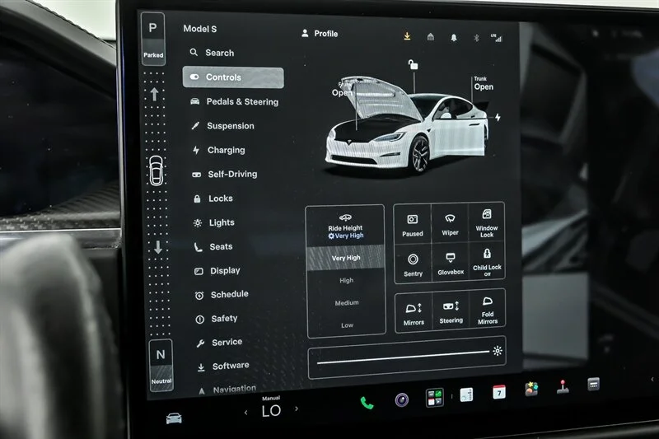Open the Schedule settings
659x439 pixels.
pyautogui.click(x=222, y=295)
